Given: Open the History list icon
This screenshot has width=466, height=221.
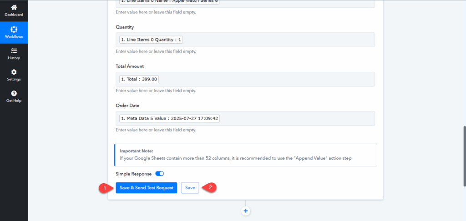Looking at the screenshot, I should (x=14, y=51).
